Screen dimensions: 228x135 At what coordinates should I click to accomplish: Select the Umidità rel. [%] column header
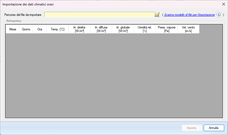tap(145, 29)
